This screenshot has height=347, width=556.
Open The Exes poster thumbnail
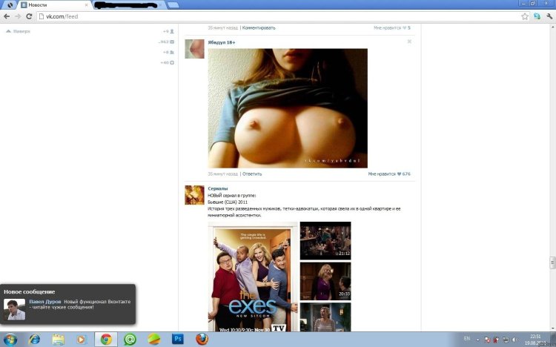click(253, 276)
